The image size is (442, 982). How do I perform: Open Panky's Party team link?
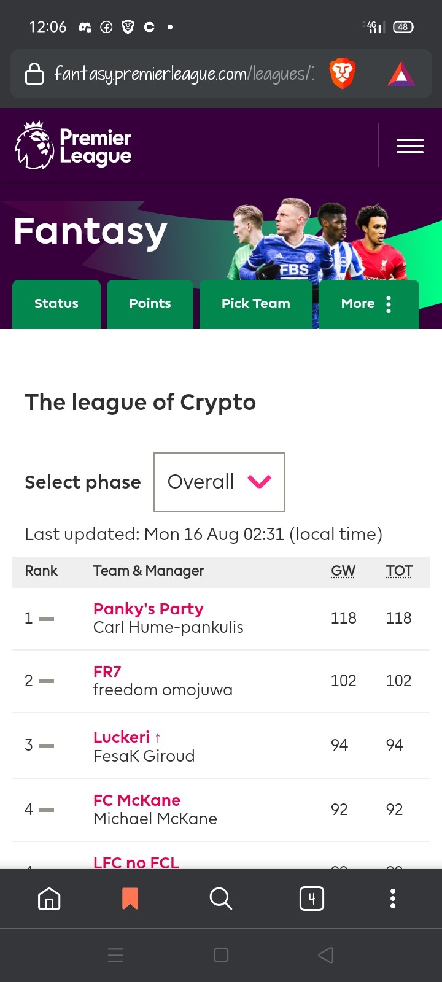149,609
